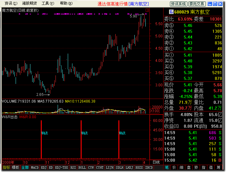Click the 卖③ price 5.44 row
The height and width of the screenshot is (173, 227).
click(x=193, y=37)
